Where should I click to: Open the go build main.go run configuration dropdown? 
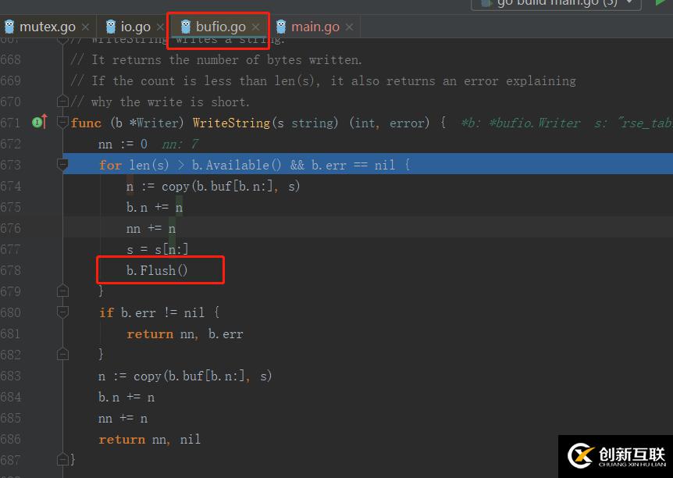(556, 3)
